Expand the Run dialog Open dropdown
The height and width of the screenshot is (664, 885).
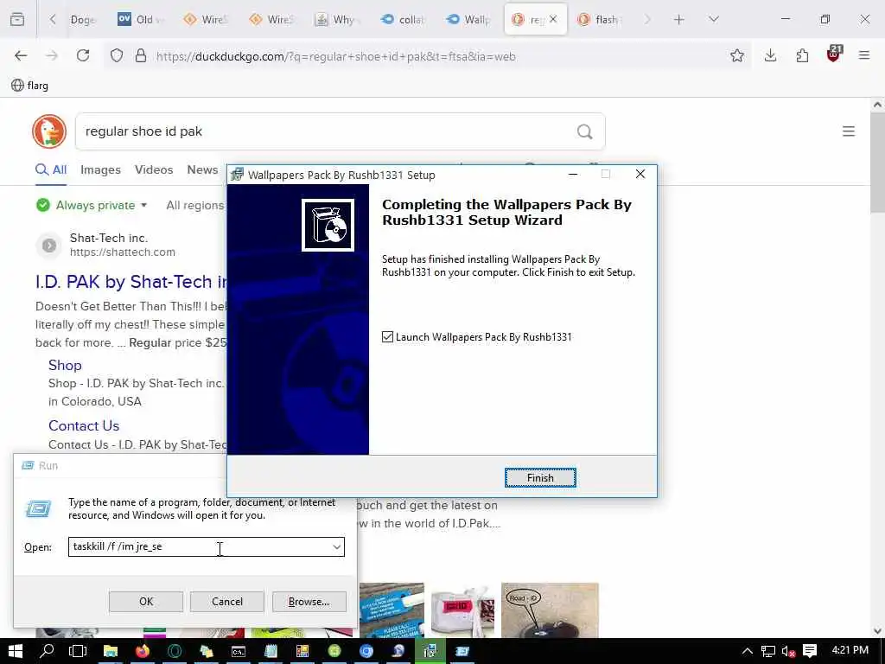(x=336, y=546)
